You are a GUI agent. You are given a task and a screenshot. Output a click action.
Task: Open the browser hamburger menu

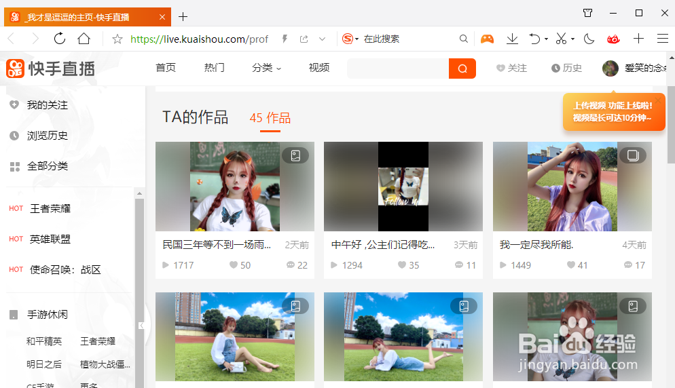pyautogui.click(x=663, y=39)
